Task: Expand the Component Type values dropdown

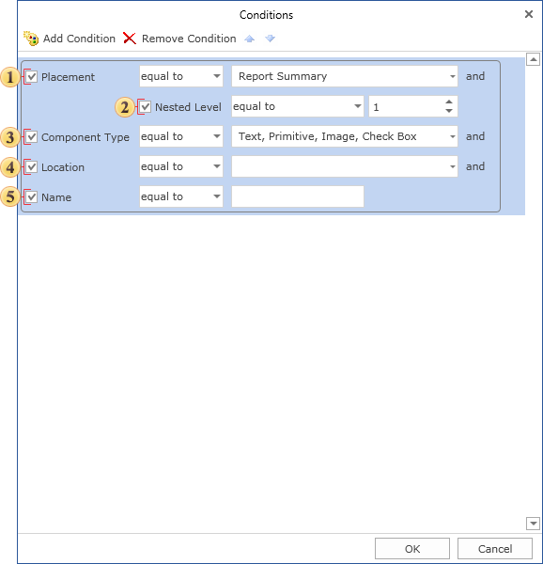Action: 345,136
